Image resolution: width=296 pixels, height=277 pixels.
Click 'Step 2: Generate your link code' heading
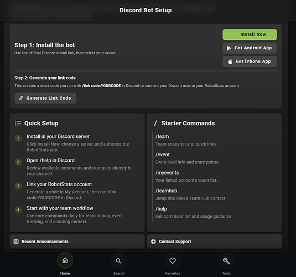pos(45,78)
